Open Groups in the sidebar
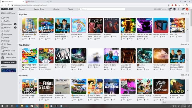This screenshot has height=108, width=192. 6,41
